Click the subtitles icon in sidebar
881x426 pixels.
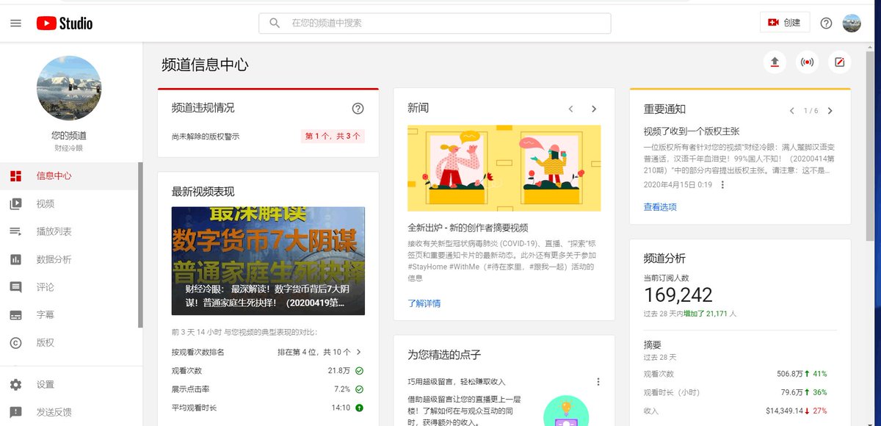tap(15, 315)
